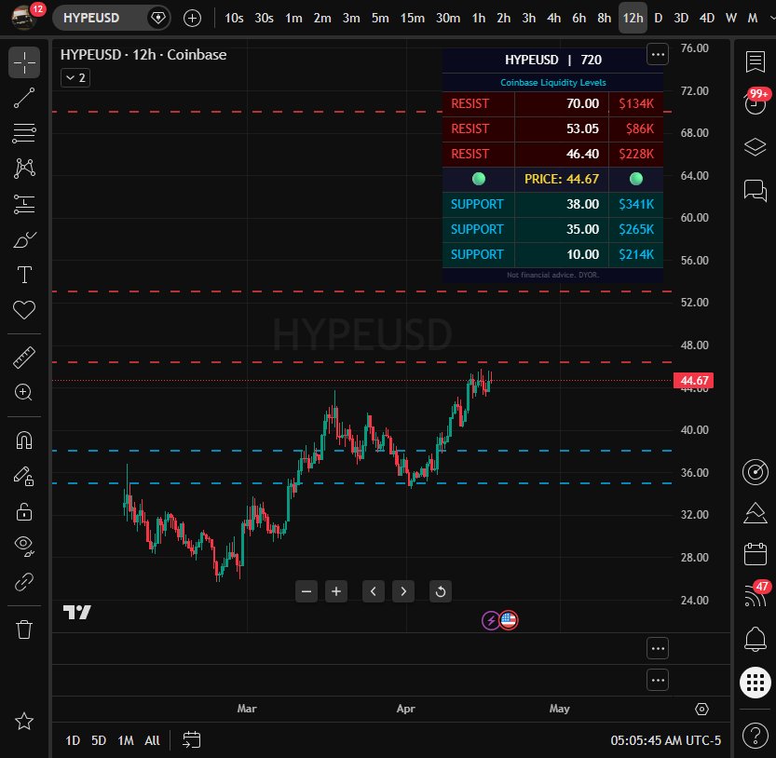The image size is (776, 758).
Task: Enable Magnet mode in the drawing toolbar
Action: pyautogui.click(x=23, y=440)
